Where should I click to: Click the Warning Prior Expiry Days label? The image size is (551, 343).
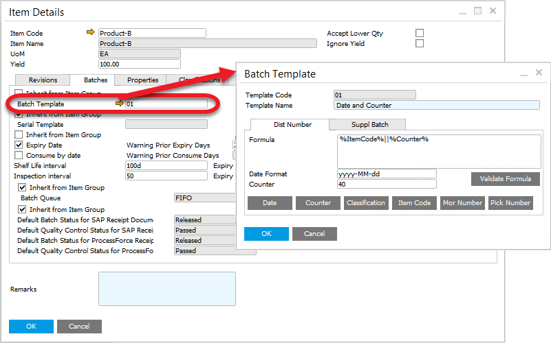click(168, 145)
